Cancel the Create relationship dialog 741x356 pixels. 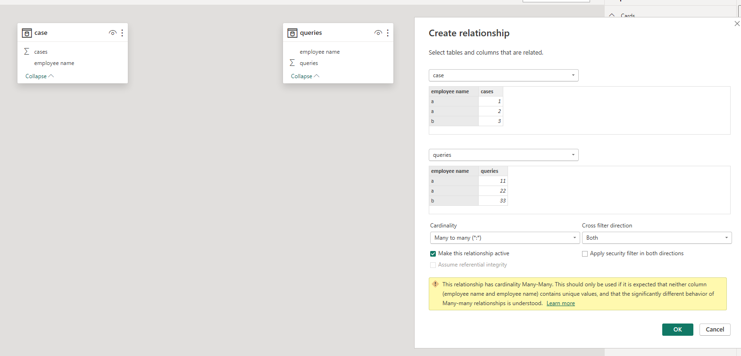tap(715, 330)
